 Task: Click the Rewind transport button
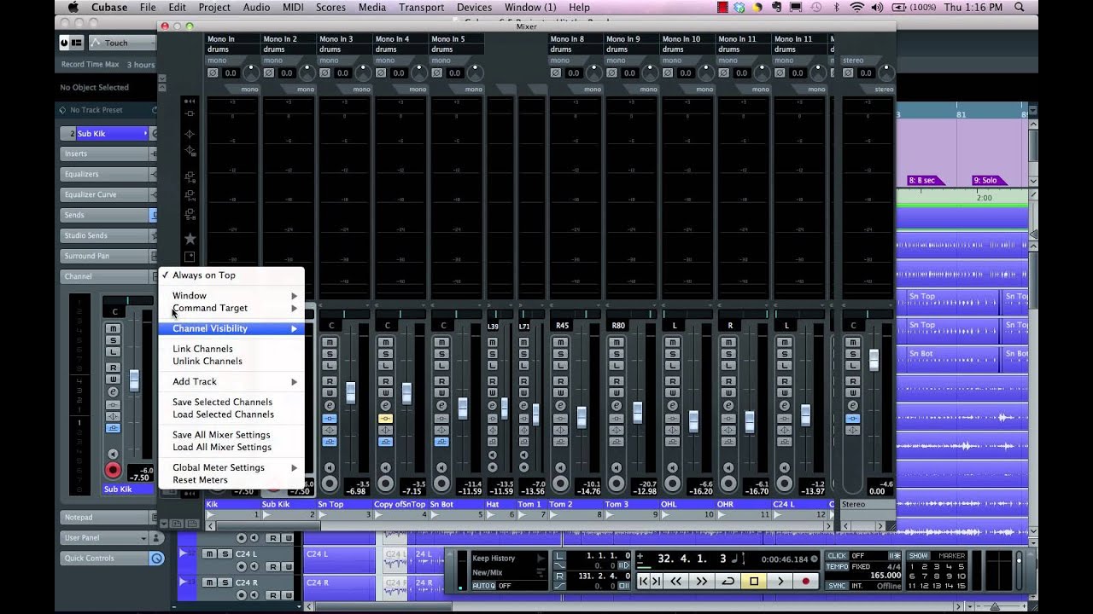pyautogui.click(x=675, y=581)
